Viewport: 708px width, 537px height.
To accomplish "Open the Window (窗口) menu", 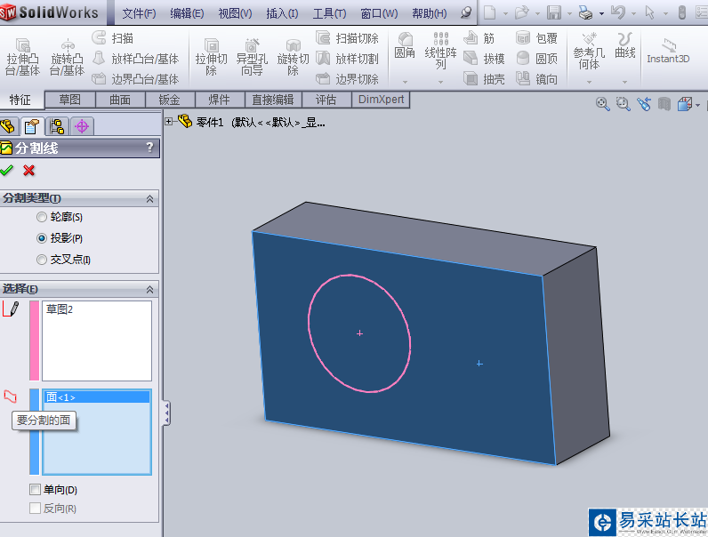I will [379, 13].
